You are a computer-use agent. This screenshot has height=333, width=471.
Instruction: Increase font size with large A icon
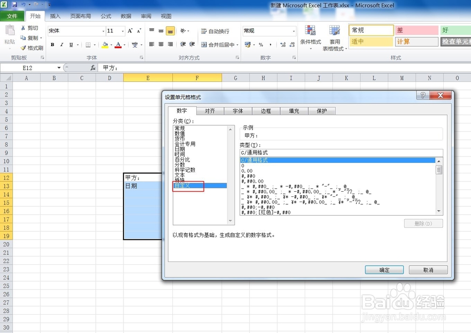(130, 31)
